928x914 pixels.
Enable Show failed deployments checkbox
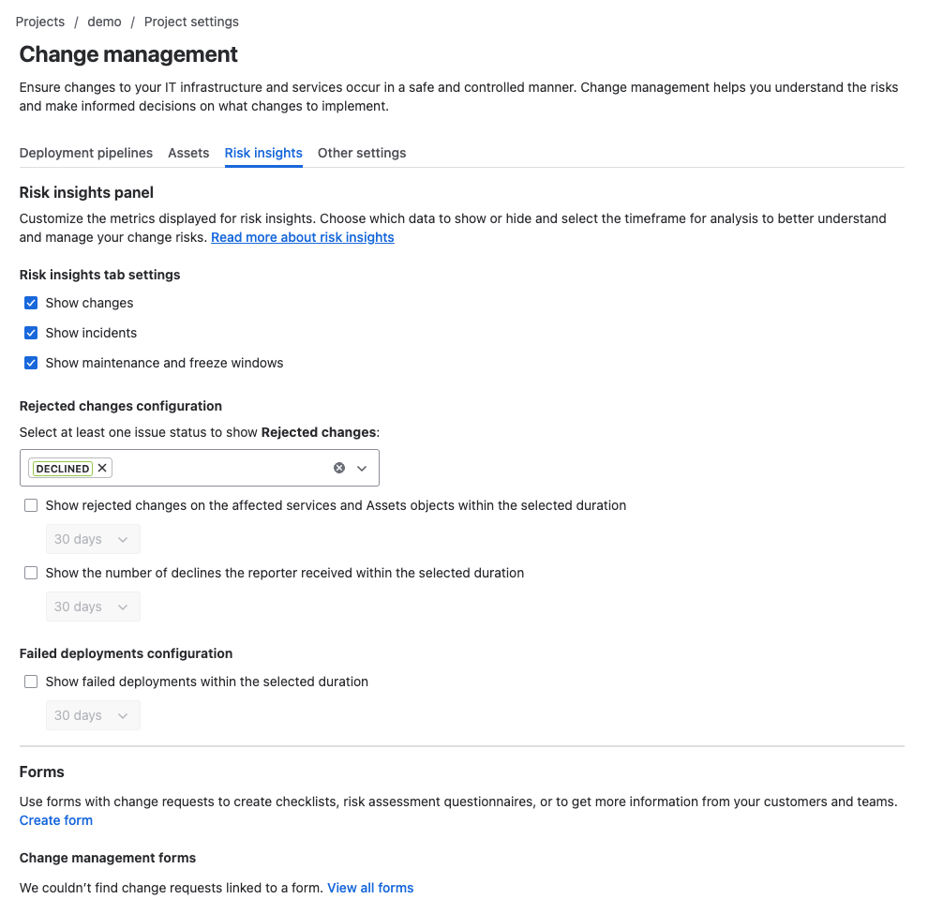[31, 682]
